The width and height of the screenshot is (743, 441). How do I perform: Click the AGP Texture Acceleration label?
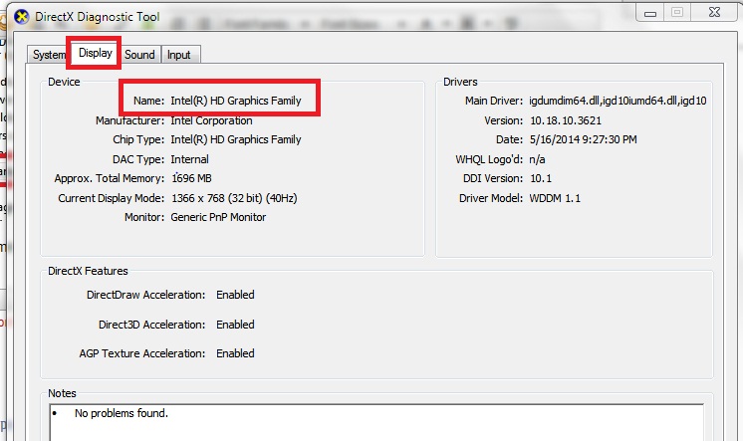(x=142, y=353)
